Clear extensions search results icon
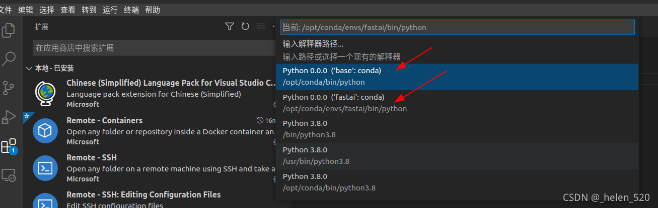658x208 pixels. pos(261,27)
